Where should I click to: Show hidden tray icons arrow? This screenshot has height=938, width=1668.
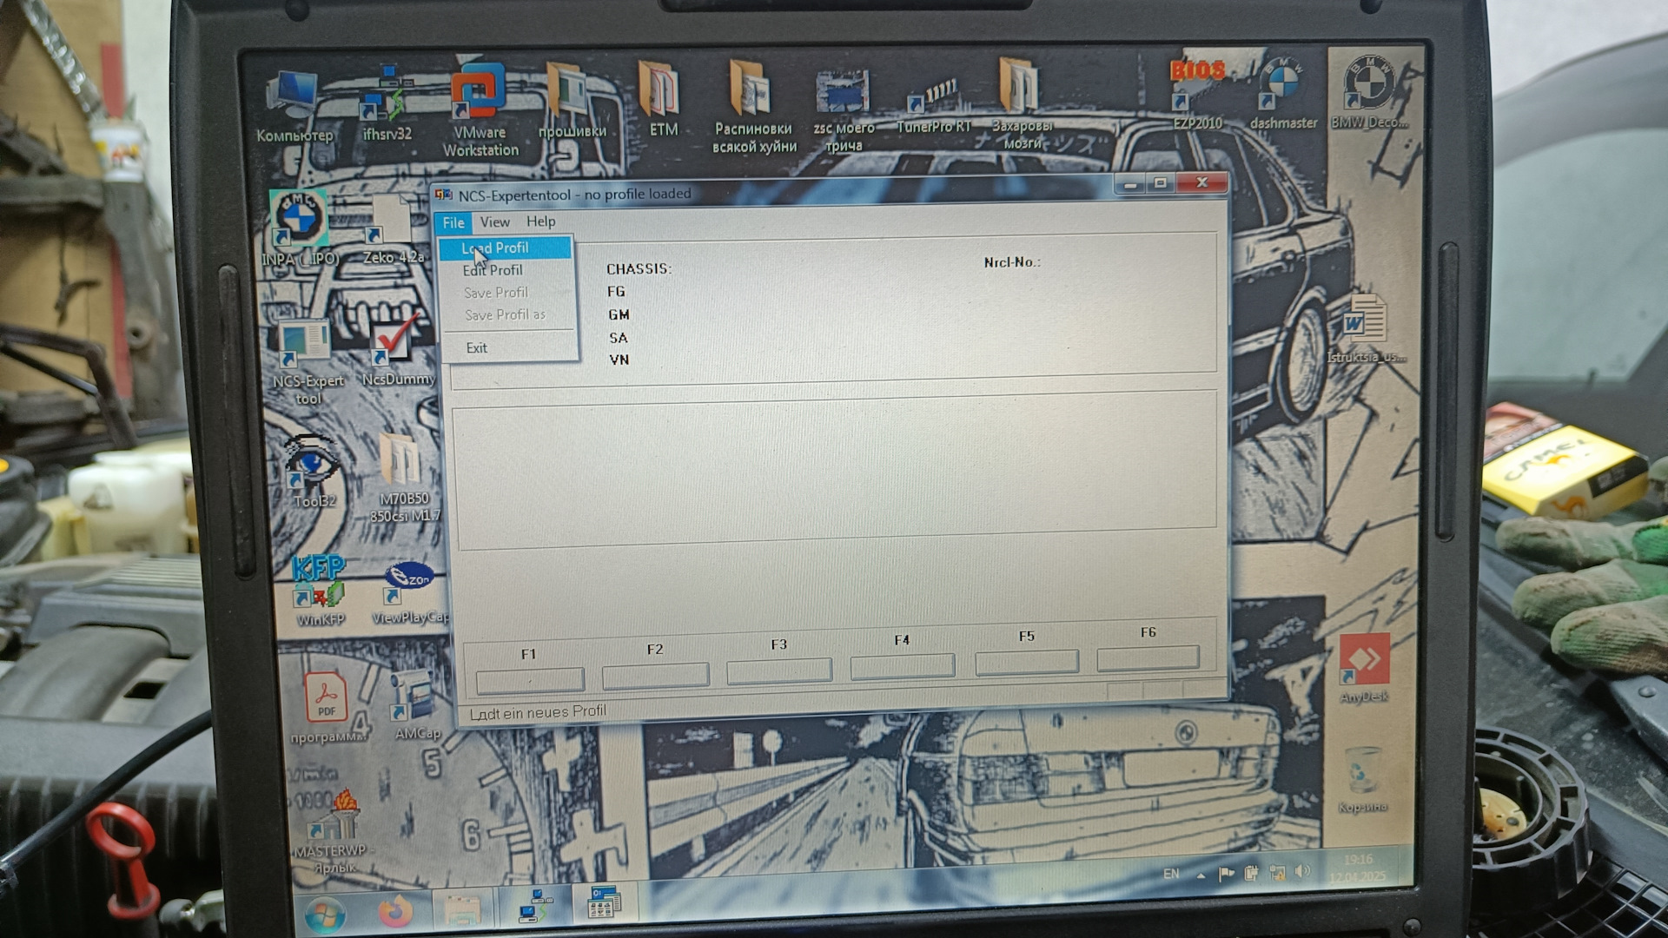point(1201,875)
